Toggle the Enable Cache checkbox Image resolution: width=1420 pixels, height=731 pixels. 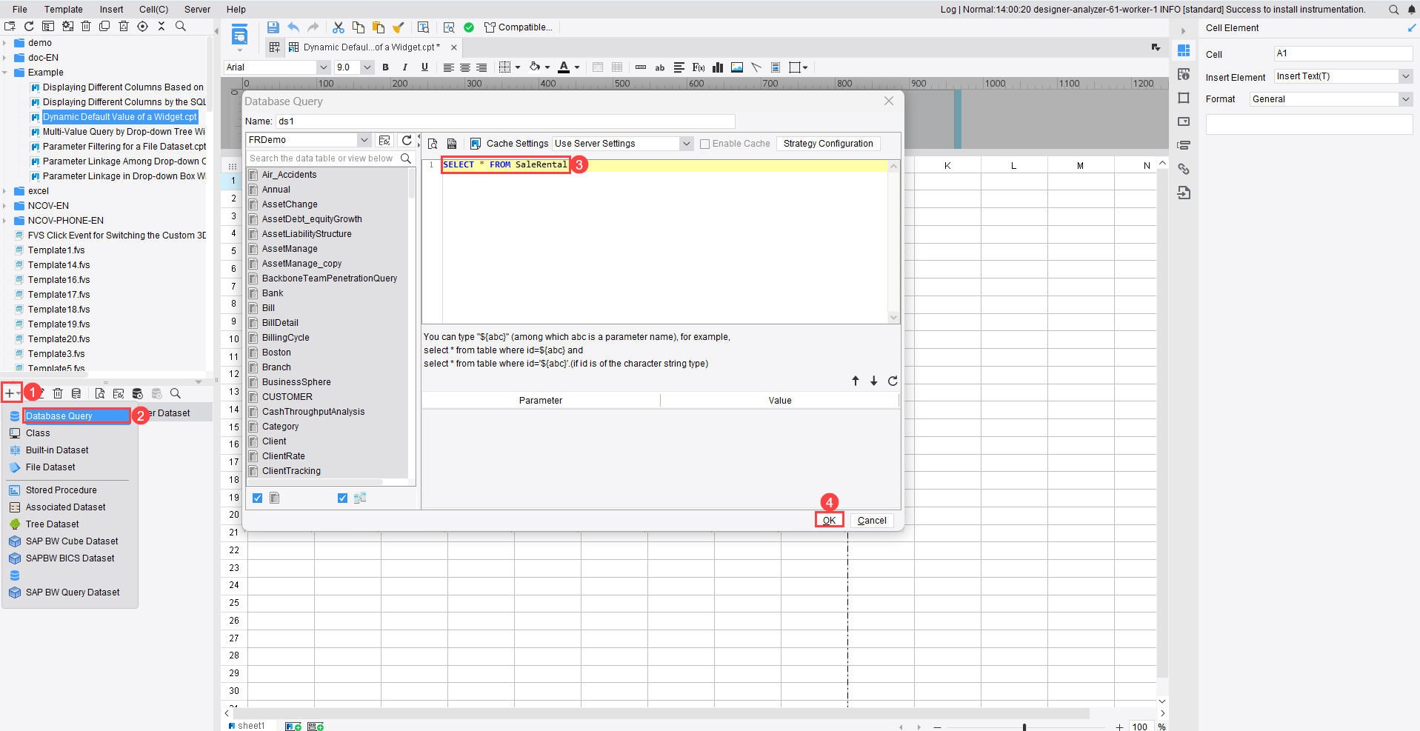point(705,144)
